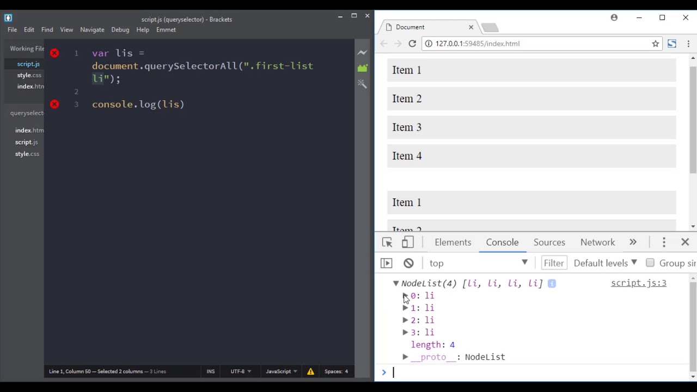The width and height of the screenshot is (697, 392).
Task: Toggle the device toolbar in DevTools
Action: 407,242
